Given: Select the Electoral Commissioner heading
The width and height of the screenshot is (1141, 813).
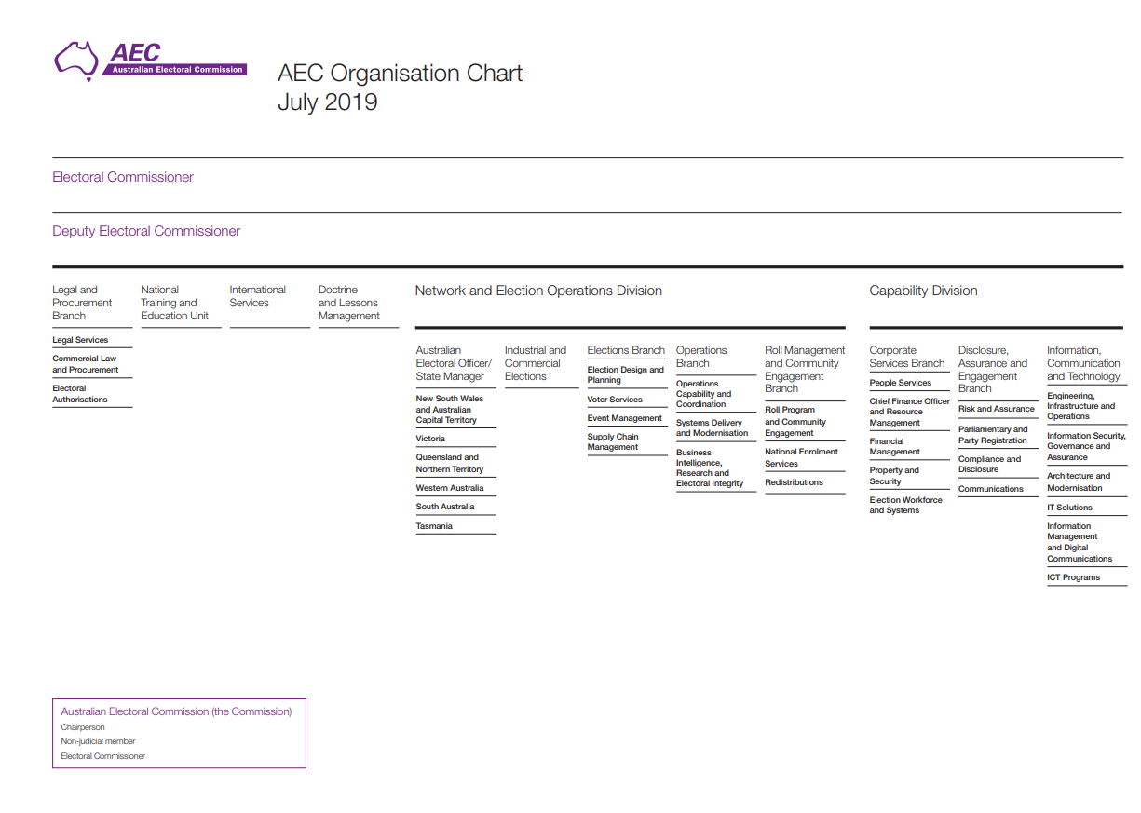Looking at the screenshot, I should pyautogui.click(x=123, y=177).
